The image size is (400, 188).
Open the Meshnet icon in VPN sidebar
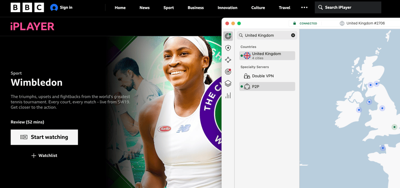[x=228, y=60]
